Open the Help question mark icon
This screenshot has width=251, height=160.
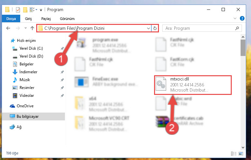242,18
